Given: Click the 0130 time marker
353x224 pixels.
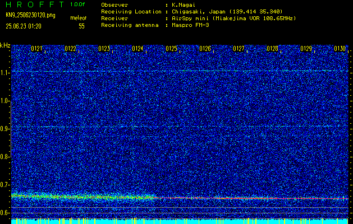Looking at the screenshot, I should (340, 49).
